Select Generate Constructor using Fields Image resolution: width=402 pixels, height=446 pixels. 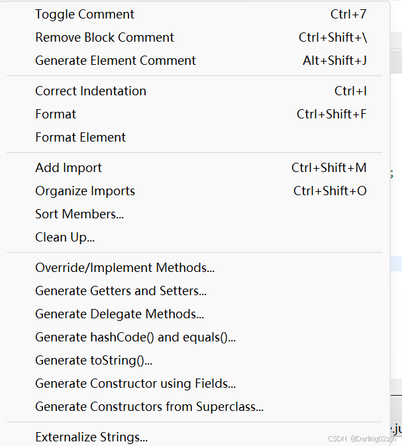pos(135,383)
